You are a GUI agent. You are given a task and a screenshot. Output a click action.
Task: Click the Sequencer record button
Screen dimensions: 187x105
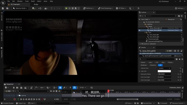pyautogui.click(x=15, y=99)
